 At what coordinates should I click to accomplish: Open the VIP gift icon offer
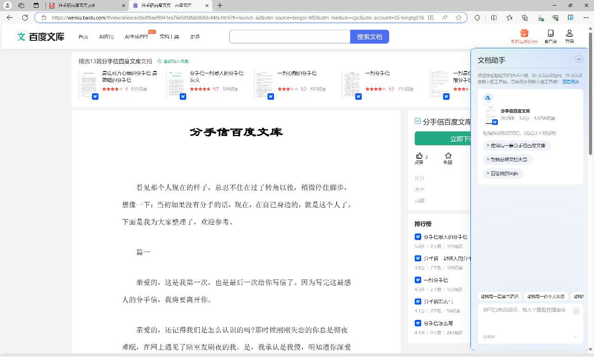524,34
